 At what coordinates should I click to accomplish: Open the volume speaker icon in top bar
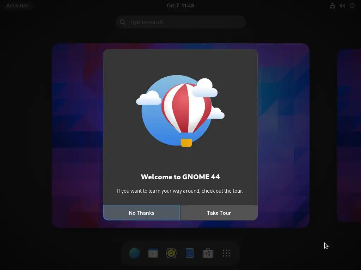point(342,6)
